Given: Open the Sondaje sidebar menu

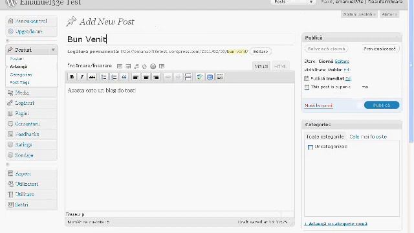Looking at the screenshot, I should pos(31,155).
